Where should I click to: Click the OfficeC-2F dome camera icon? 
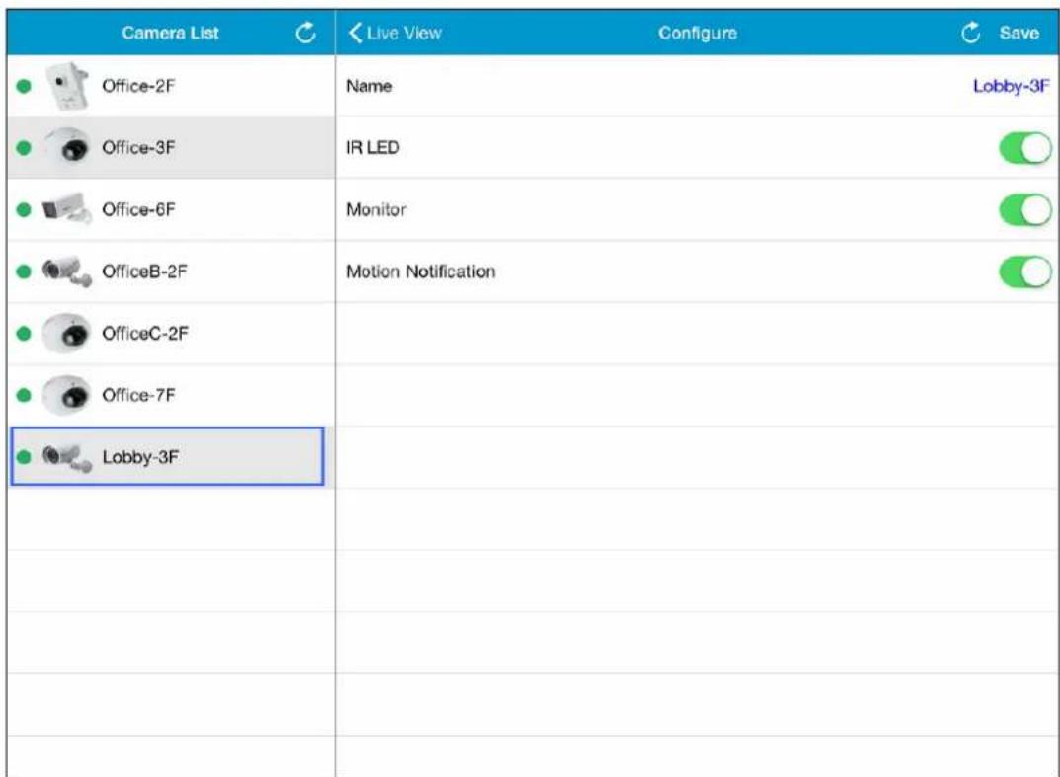66,333
